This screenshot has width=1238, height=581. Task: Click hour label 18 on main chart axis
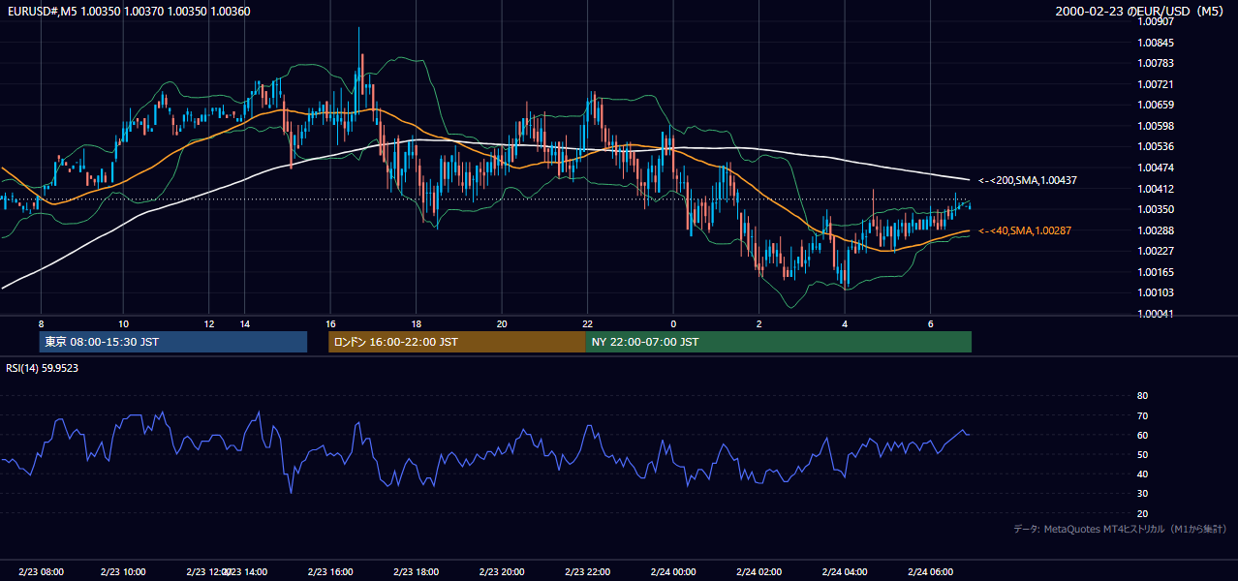pyautogui.click(x=416, y=323)
